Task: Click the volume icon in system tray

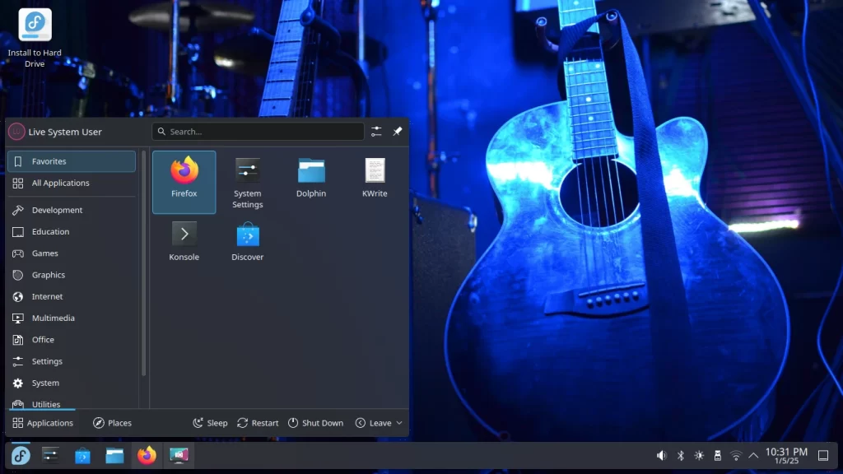Action: click(661, 456)
